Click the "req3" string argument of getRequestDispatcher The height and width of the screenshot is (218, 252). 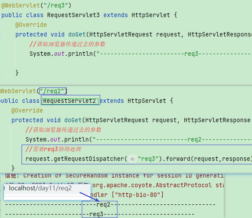148,159
